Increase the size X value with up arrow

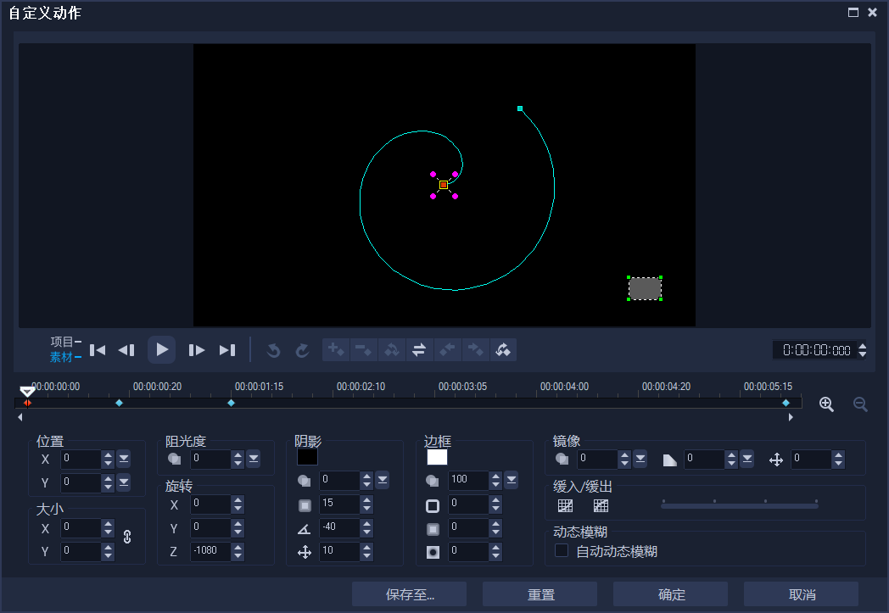108,524
